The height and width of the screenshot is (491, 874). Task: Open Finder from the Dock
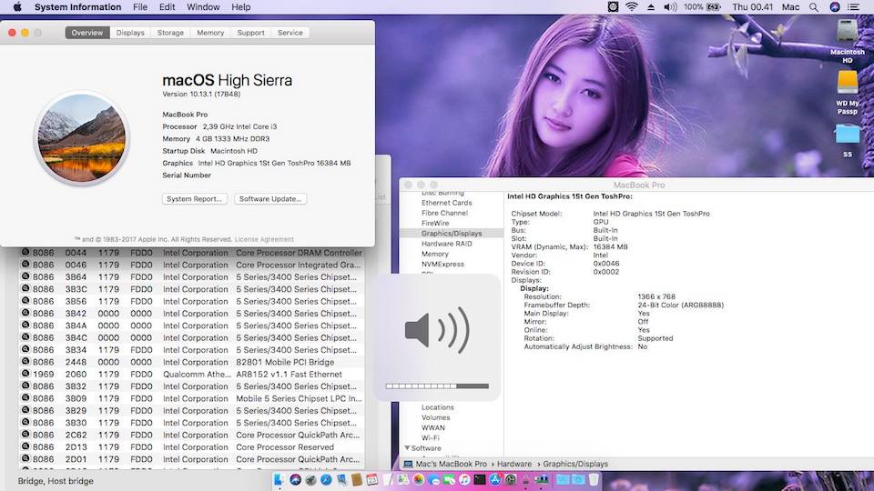(279, 479)
